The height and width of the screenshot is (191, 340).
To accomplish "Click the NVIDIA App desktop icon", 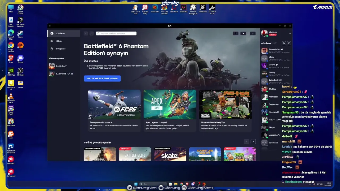I will pos(11,72).
